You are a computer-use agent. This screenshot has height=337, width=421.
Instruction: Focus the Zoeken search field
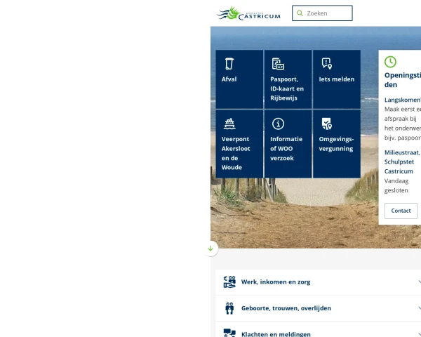click(322, 13)
